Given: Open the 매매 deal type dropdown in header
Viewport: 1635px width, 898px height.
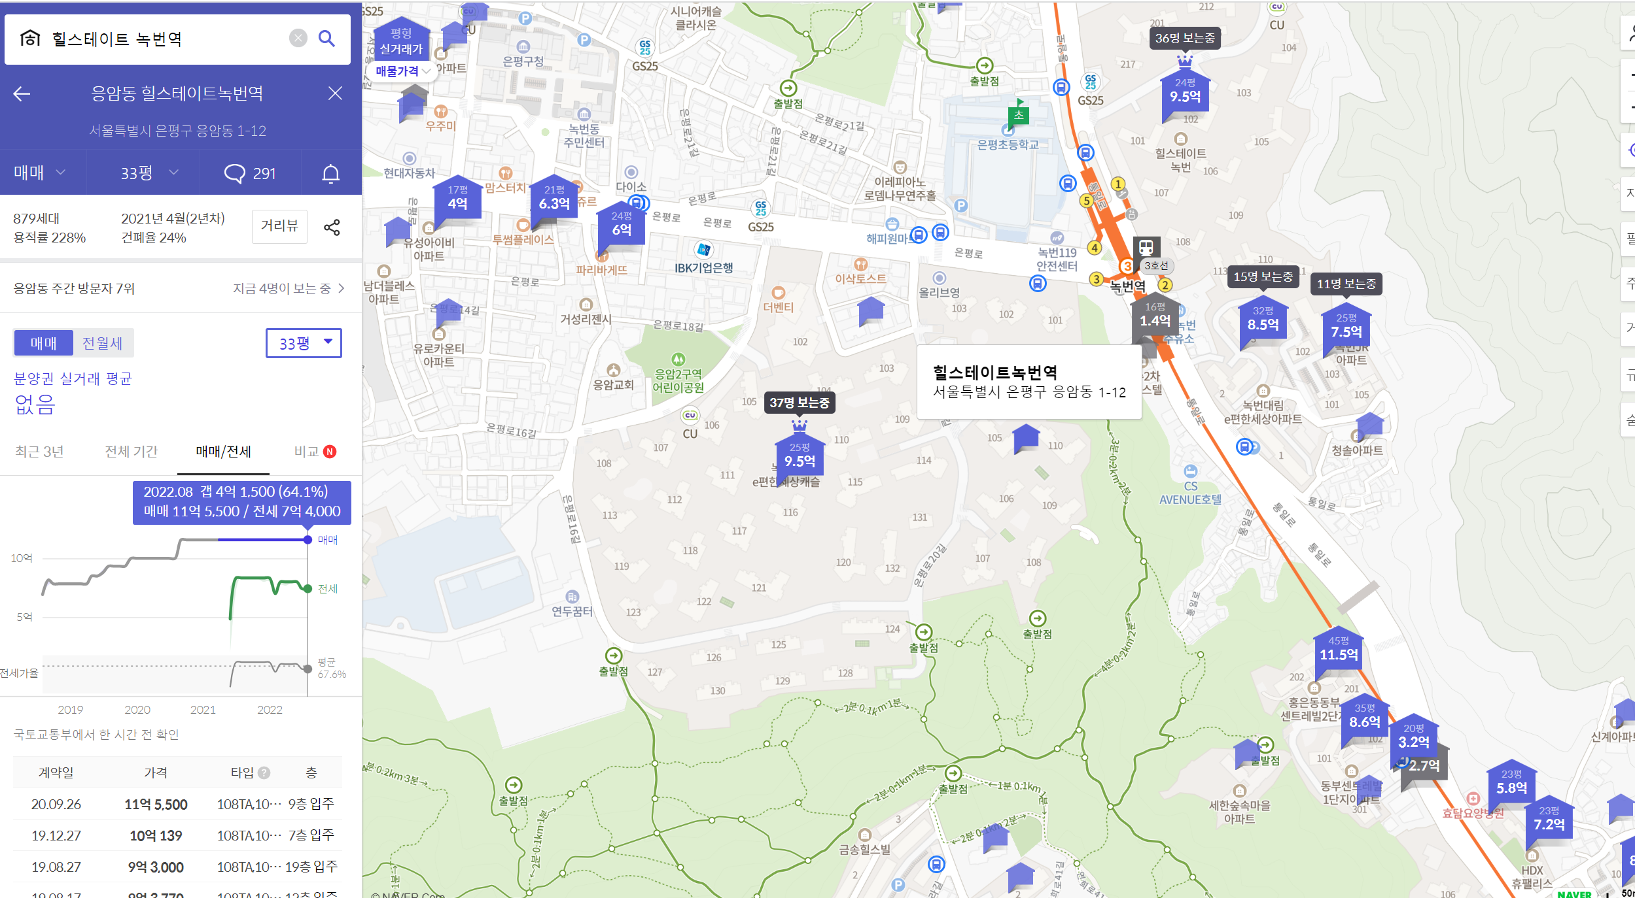Looking at the screenshot, I should [41, 173].
